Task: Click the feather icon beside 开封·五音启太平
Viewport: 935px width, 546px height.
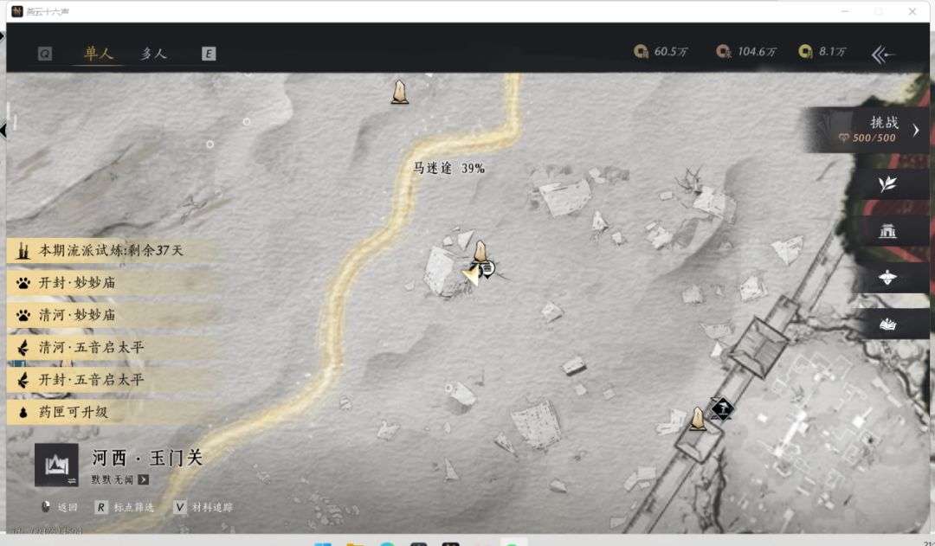Action: [23, 380]
